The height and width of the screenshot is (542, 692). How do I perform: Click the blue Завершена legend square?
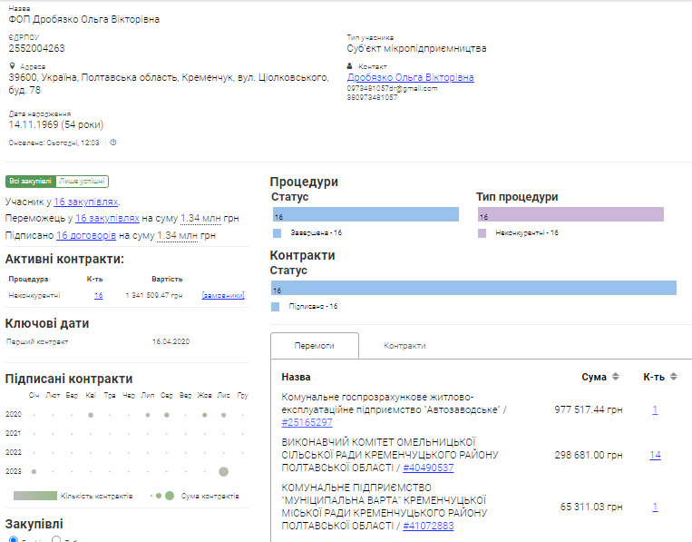point(277,233)
